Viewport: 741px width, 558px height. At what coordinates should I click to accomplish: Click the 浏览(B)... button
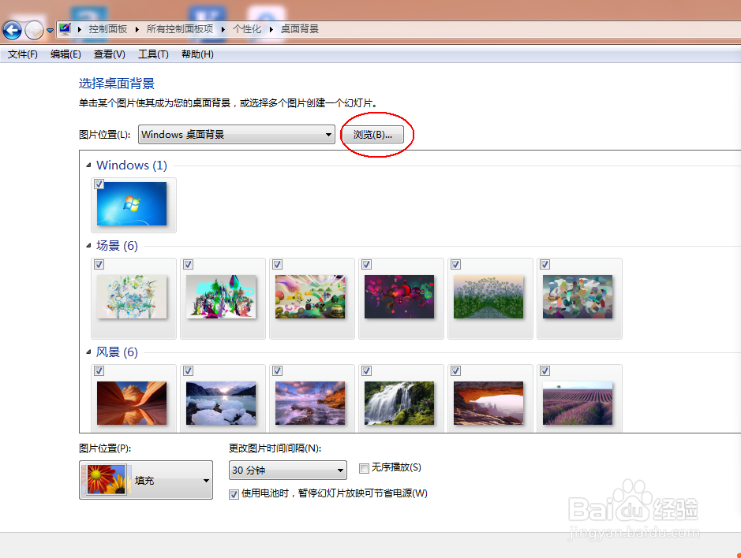coord(372,135)
